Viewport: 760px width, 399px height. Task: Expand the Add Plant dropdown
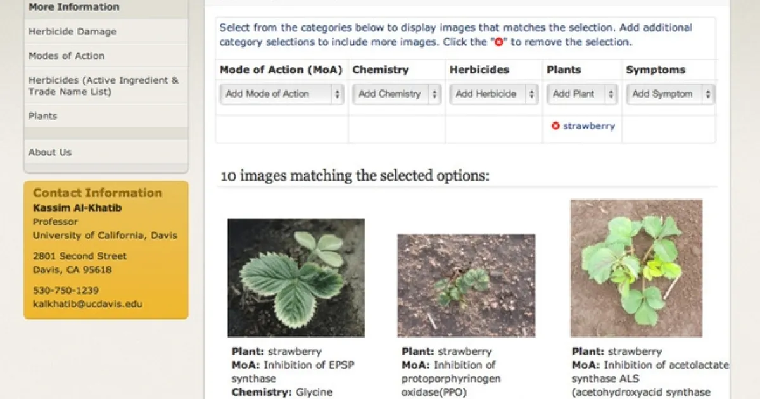582,94
